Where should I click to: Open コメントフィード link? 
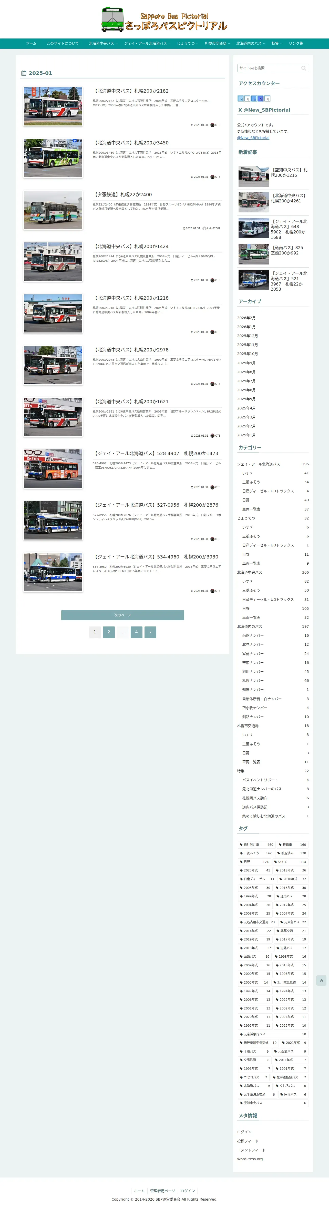click(251, 1150)
